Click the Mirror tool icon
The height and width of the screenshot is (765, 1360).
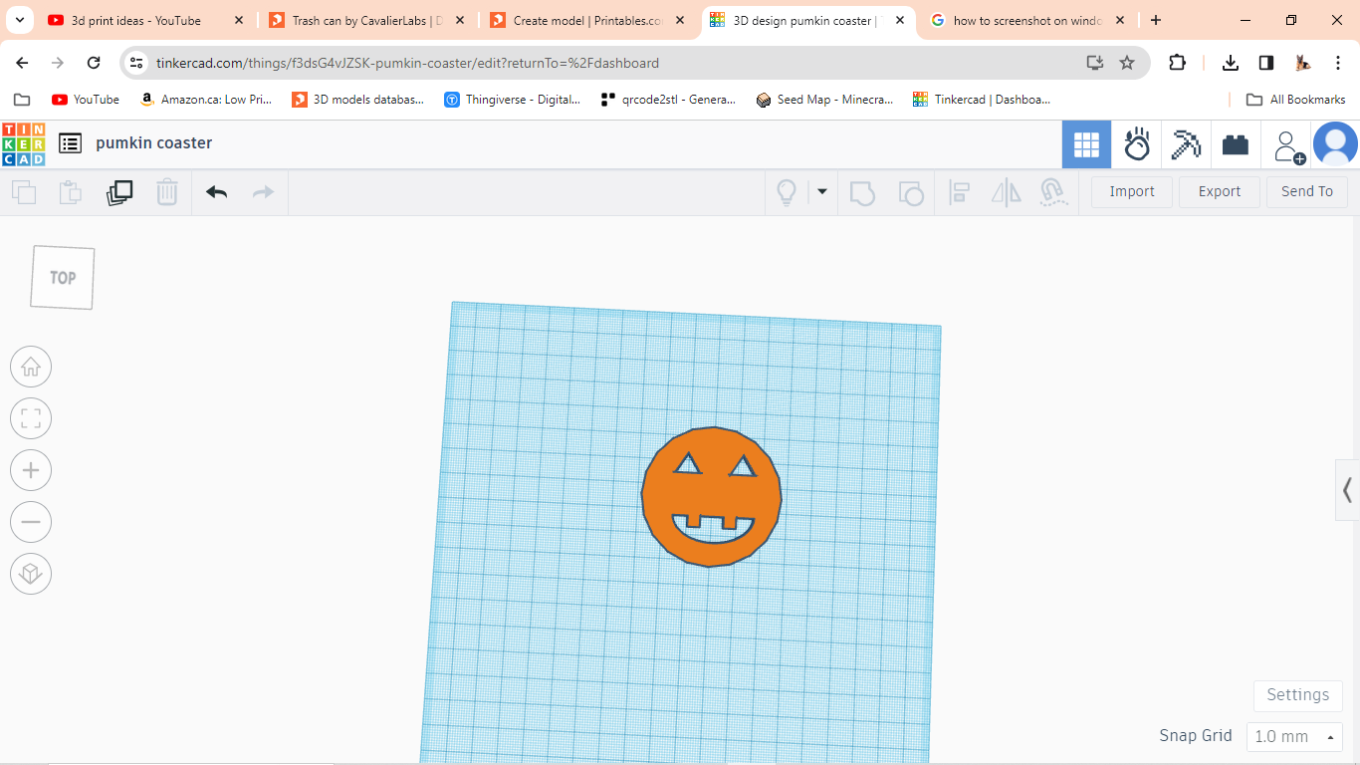click(x=1007, y=192)
